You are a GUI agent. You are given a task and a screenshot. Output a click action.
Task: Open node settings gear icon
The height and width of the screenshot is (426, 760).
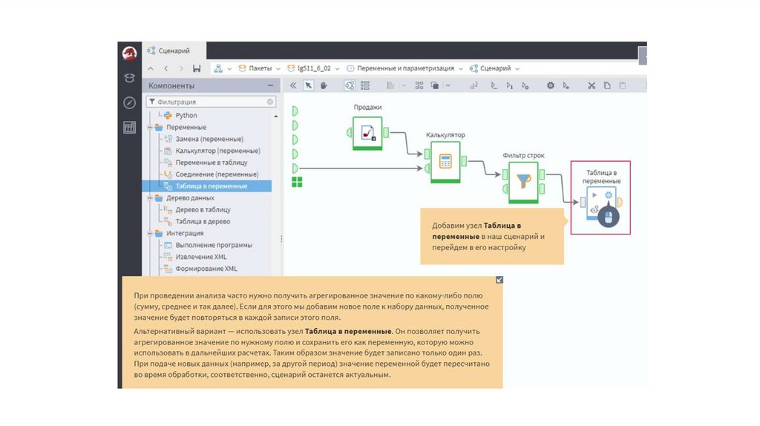coord(551,85)
